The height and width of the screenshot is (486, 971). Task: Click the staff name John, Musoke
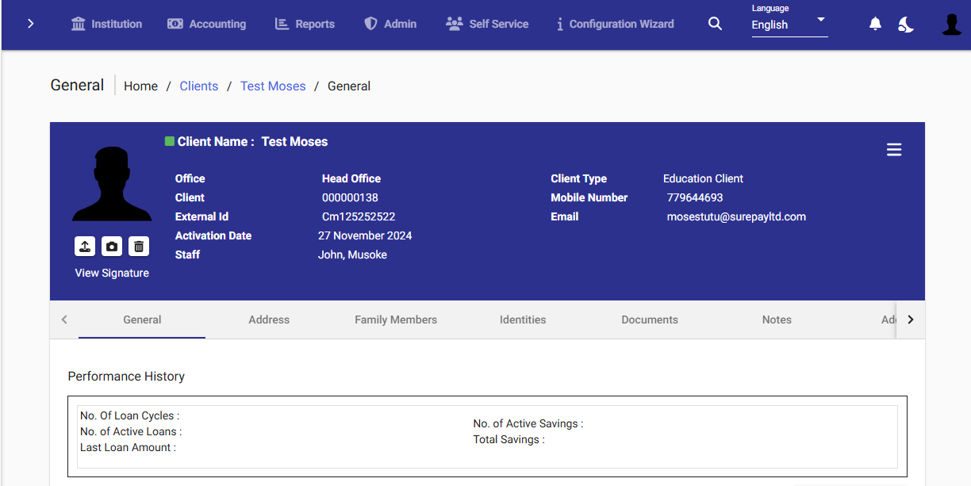click(352, 254)
